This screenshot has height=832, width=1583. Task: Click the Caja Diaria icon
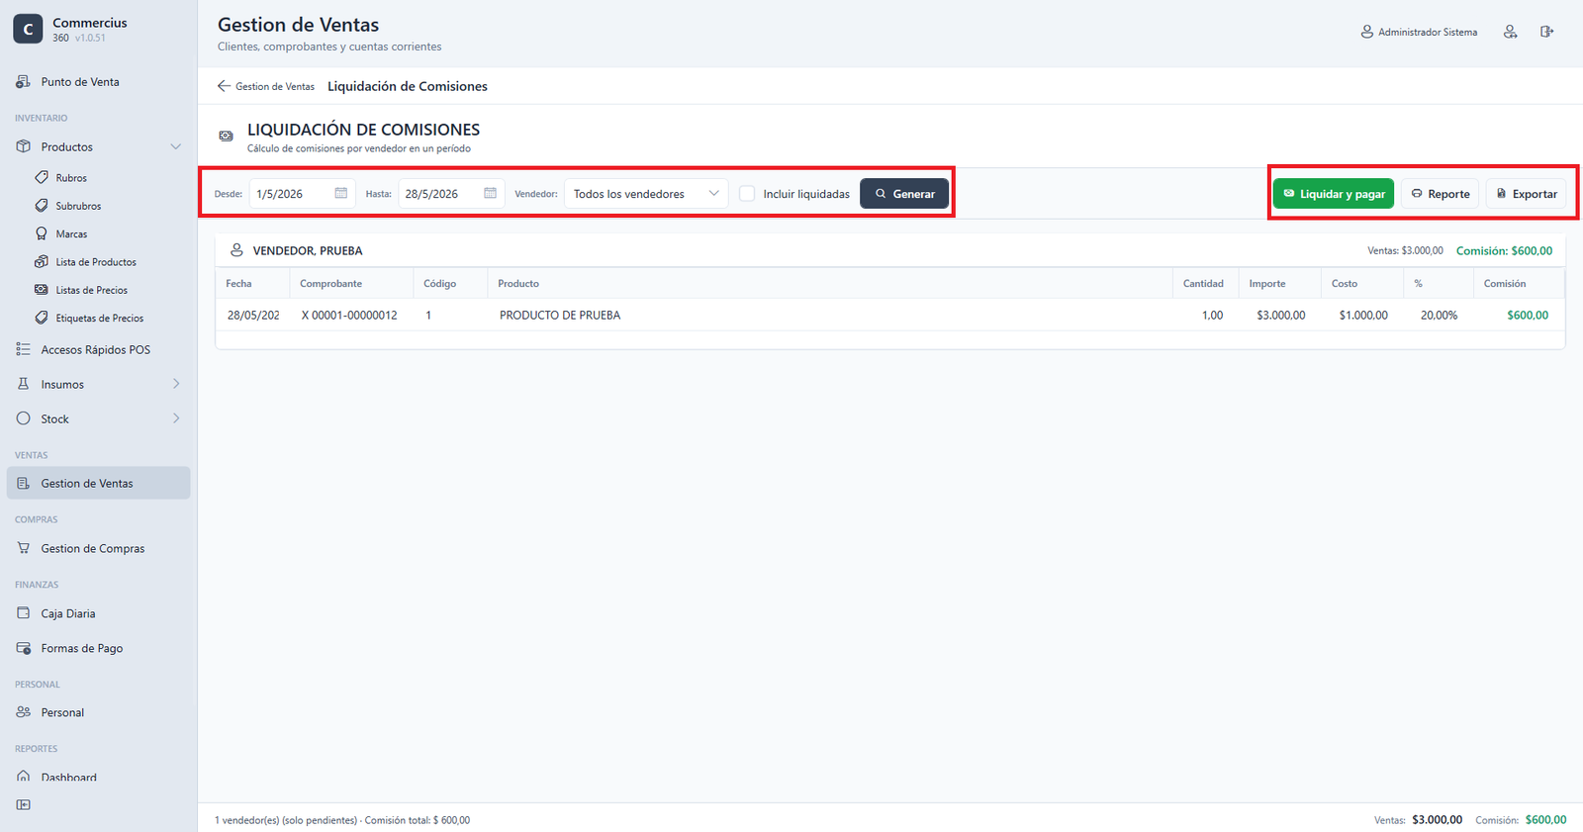click(x=24, y=613)
